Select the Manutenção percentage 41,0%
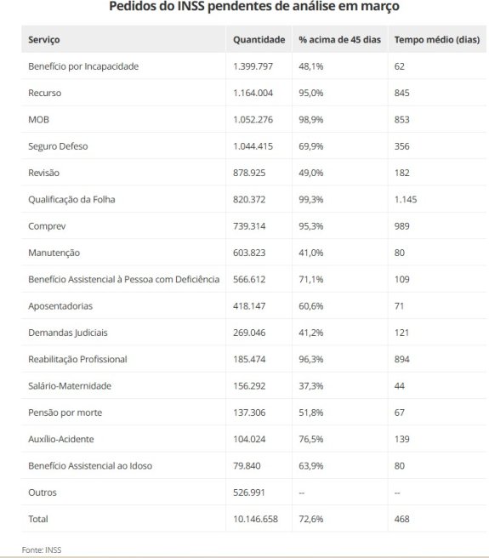 tap(310, 253)
